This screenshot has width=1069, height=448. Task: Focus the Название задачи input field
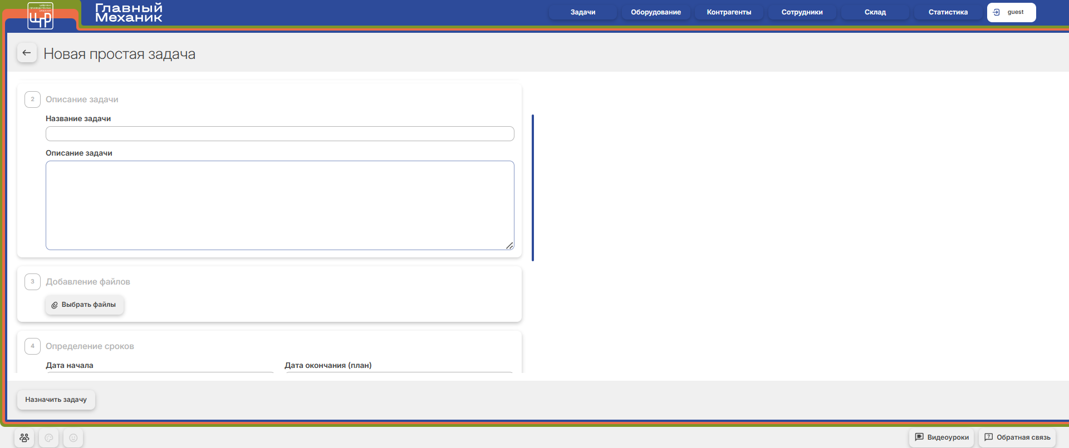(x=280, y=133)
